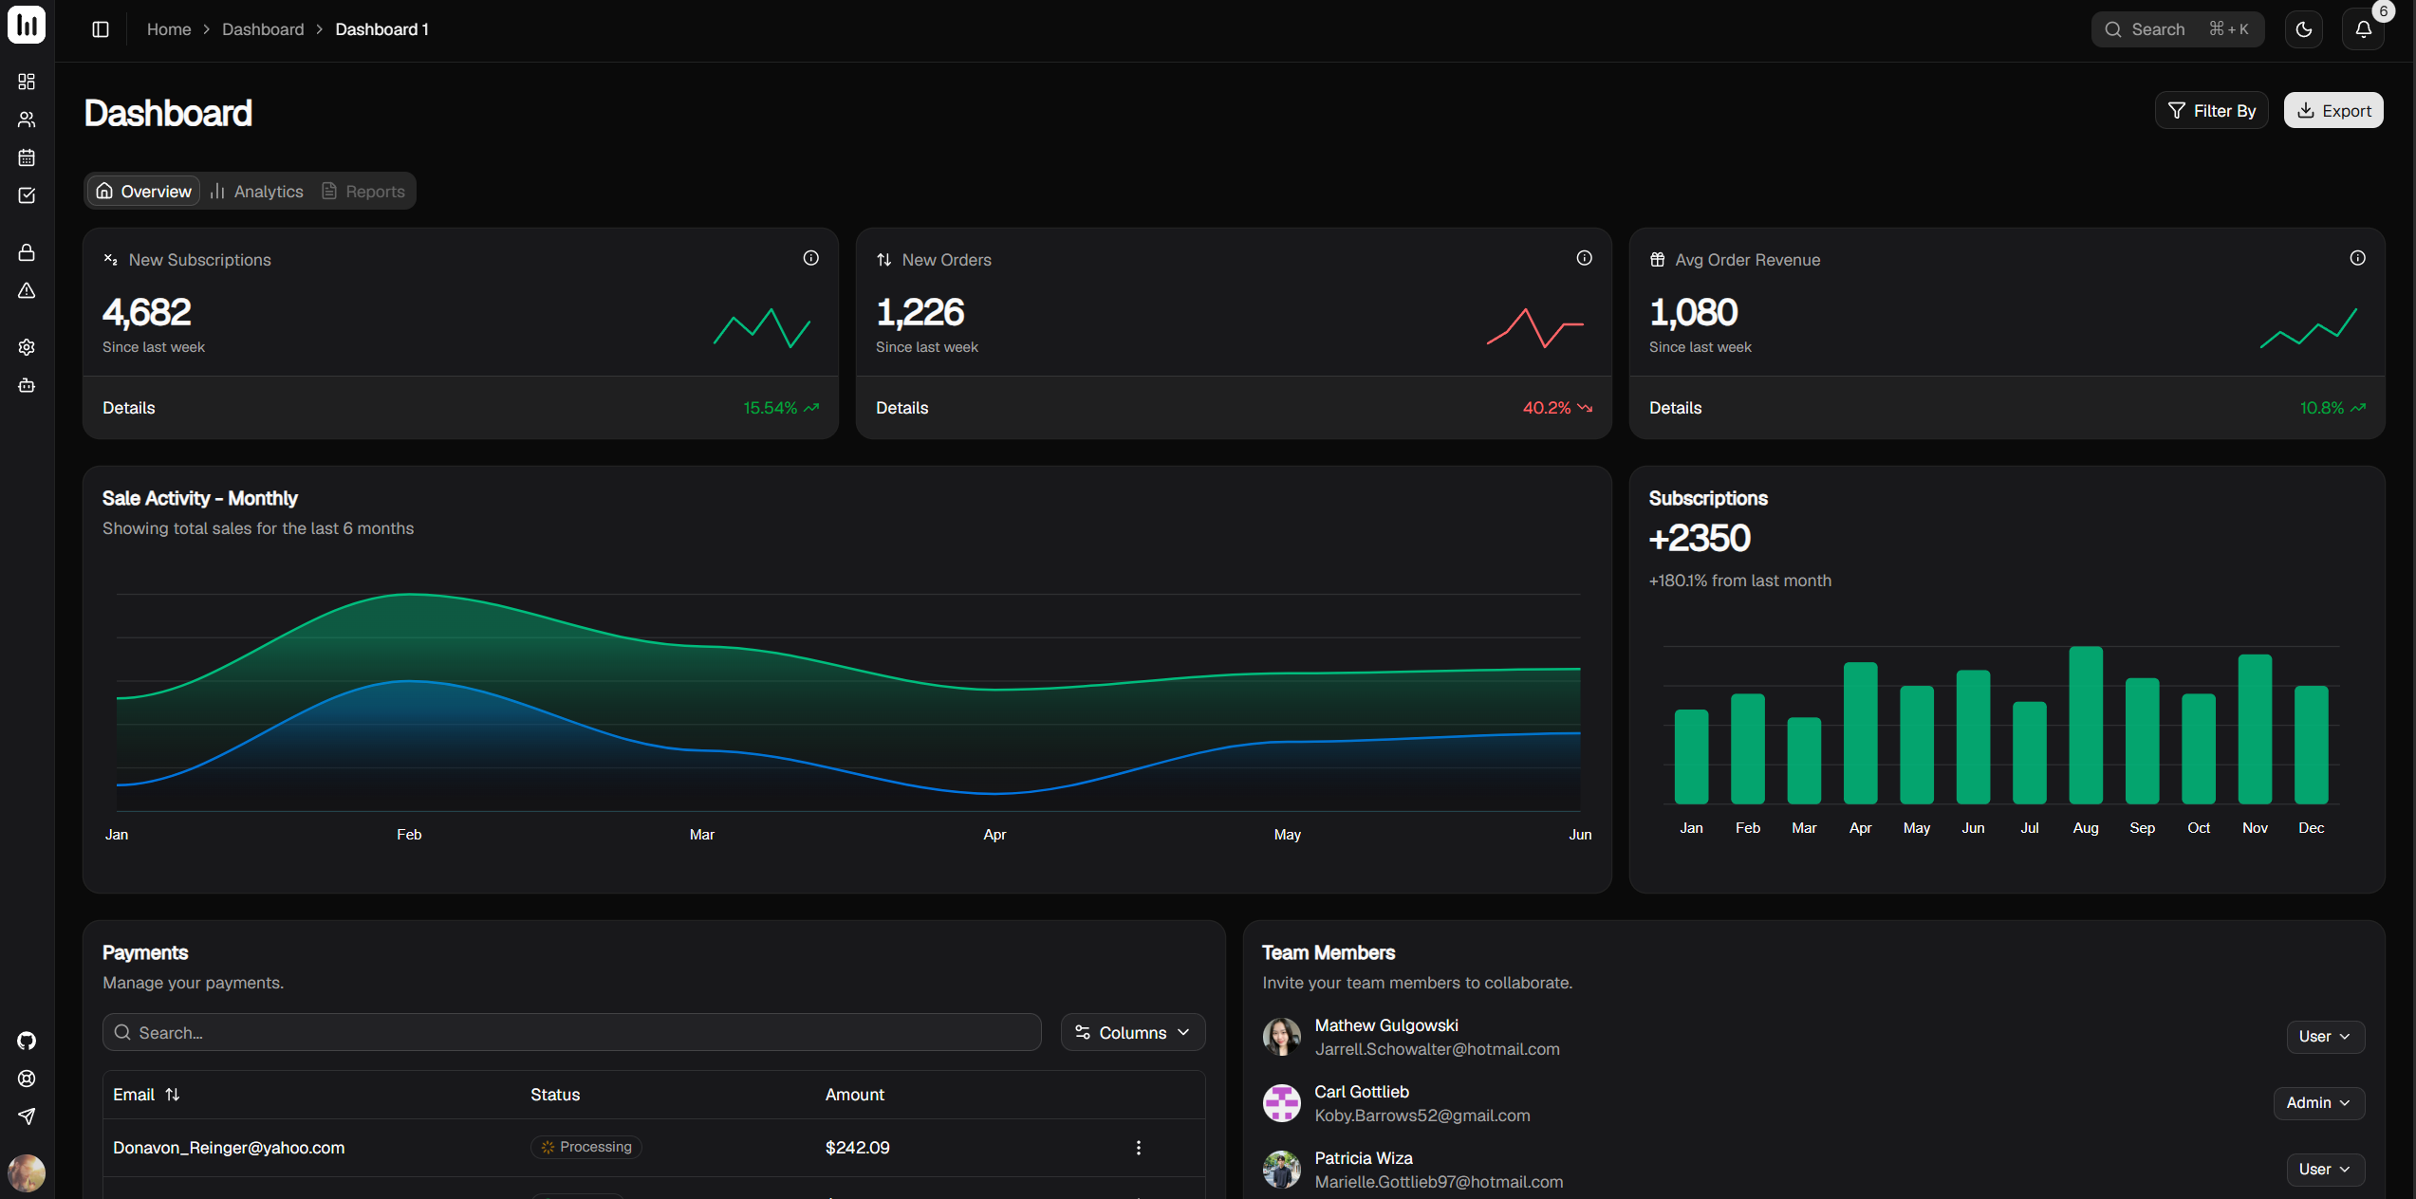Open the paper plane send icon
Image resolution: width=2416 pixels, height=1199 pixels.
point(27,1116)
